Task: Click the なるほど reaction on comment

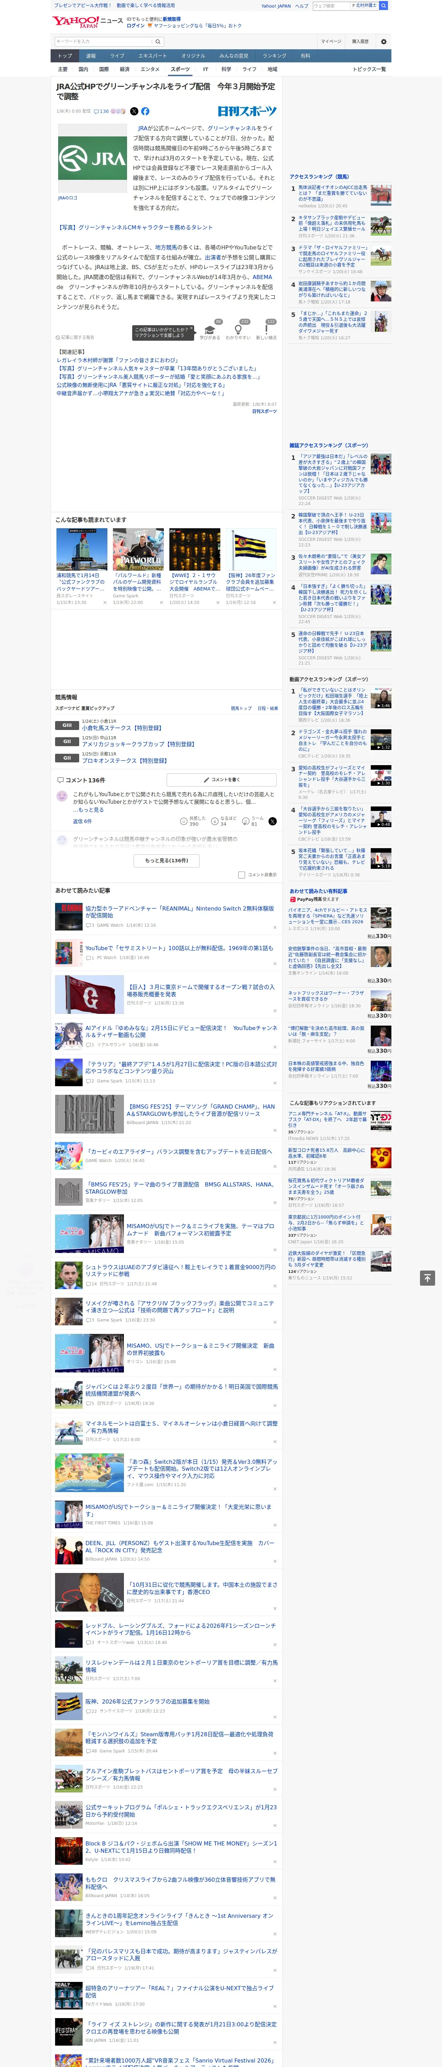Action: point(224,821)
